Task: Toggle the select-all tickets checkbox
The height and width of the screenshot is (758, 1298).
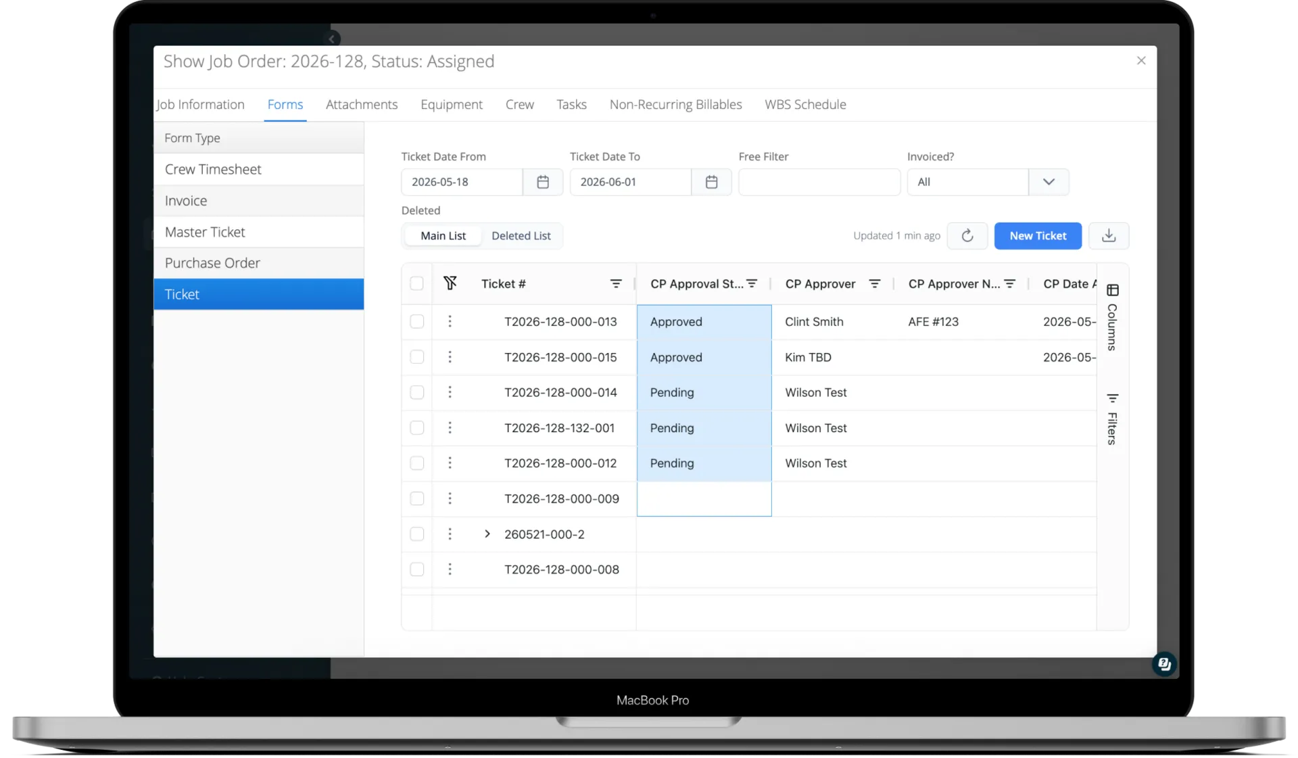Action: [416, 284]
